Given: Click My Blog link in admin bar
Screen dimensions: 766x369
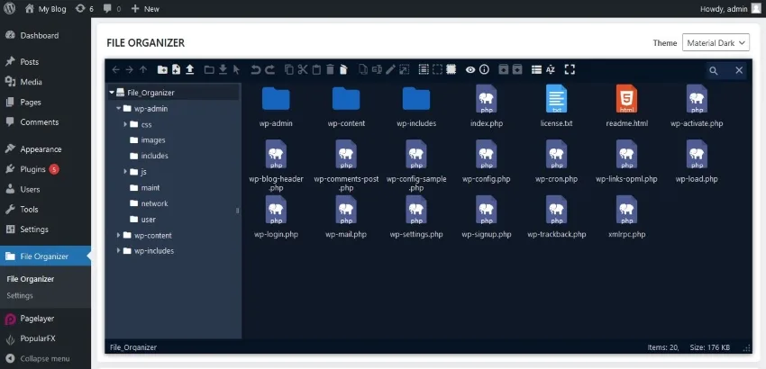Looking at the screenshot, I should pyautogui.click(x=45, y=9).
